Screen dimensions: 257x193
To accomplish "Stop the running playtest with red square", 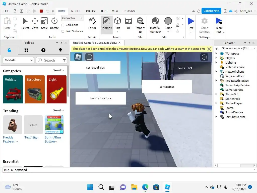I will (41, 11).
